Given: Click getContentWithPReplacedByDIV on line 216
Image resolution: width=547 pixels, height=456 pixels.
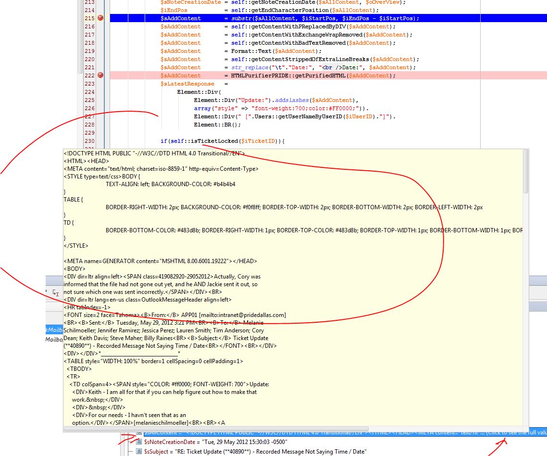Looking at the screenshot, I should [298, 26].
